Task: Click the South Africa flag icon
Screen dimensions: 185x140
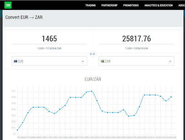Action: 103,61
